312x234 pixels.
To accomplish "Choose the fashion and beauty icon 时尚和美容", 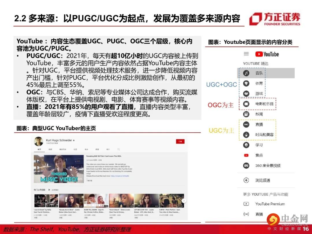I will (246, 135).
